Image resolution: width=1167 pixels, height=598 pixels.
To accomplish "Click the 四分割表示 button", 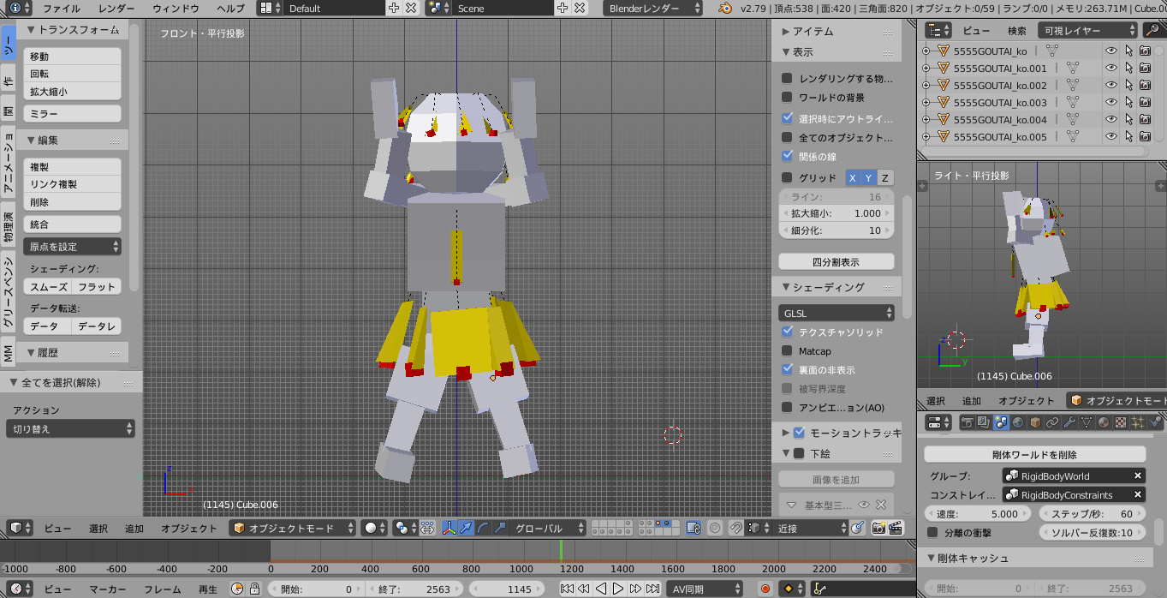I will tap(836, 262).
